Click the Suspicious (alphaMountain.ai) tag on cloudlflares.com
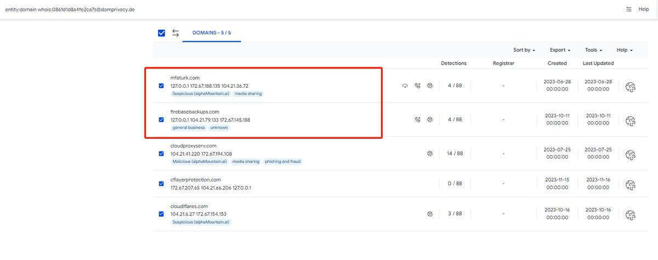This screenshot has width=658, height=260. click(x=200, y=222)
